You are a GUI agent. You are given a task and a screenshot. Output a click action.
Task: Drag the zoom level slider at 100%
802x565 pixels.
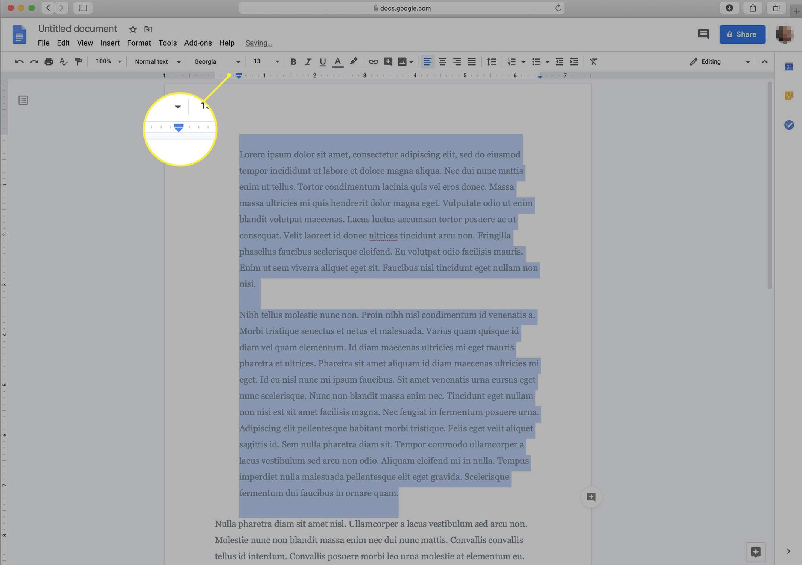point(106,62)
